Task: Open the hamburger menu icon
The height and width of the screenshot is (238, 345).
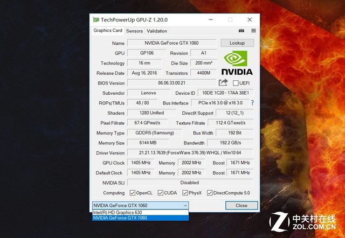Action: (x=253, y=31)
